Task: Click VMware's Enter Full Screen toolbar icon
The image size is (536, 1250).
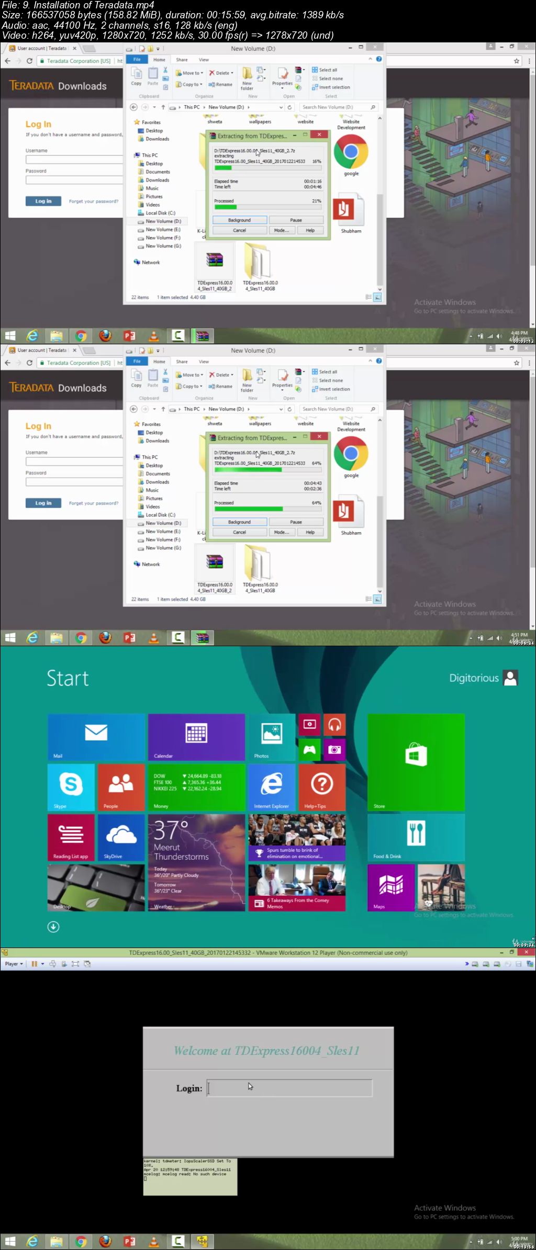Action: point(75,964)
